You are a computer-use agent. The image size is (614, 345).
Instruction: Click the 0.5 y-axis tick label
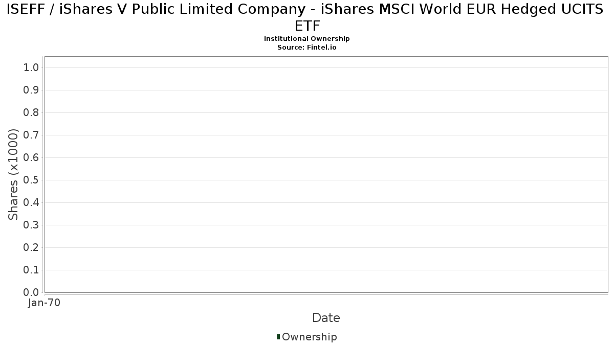pyautogui.click(x=32, y=180)
